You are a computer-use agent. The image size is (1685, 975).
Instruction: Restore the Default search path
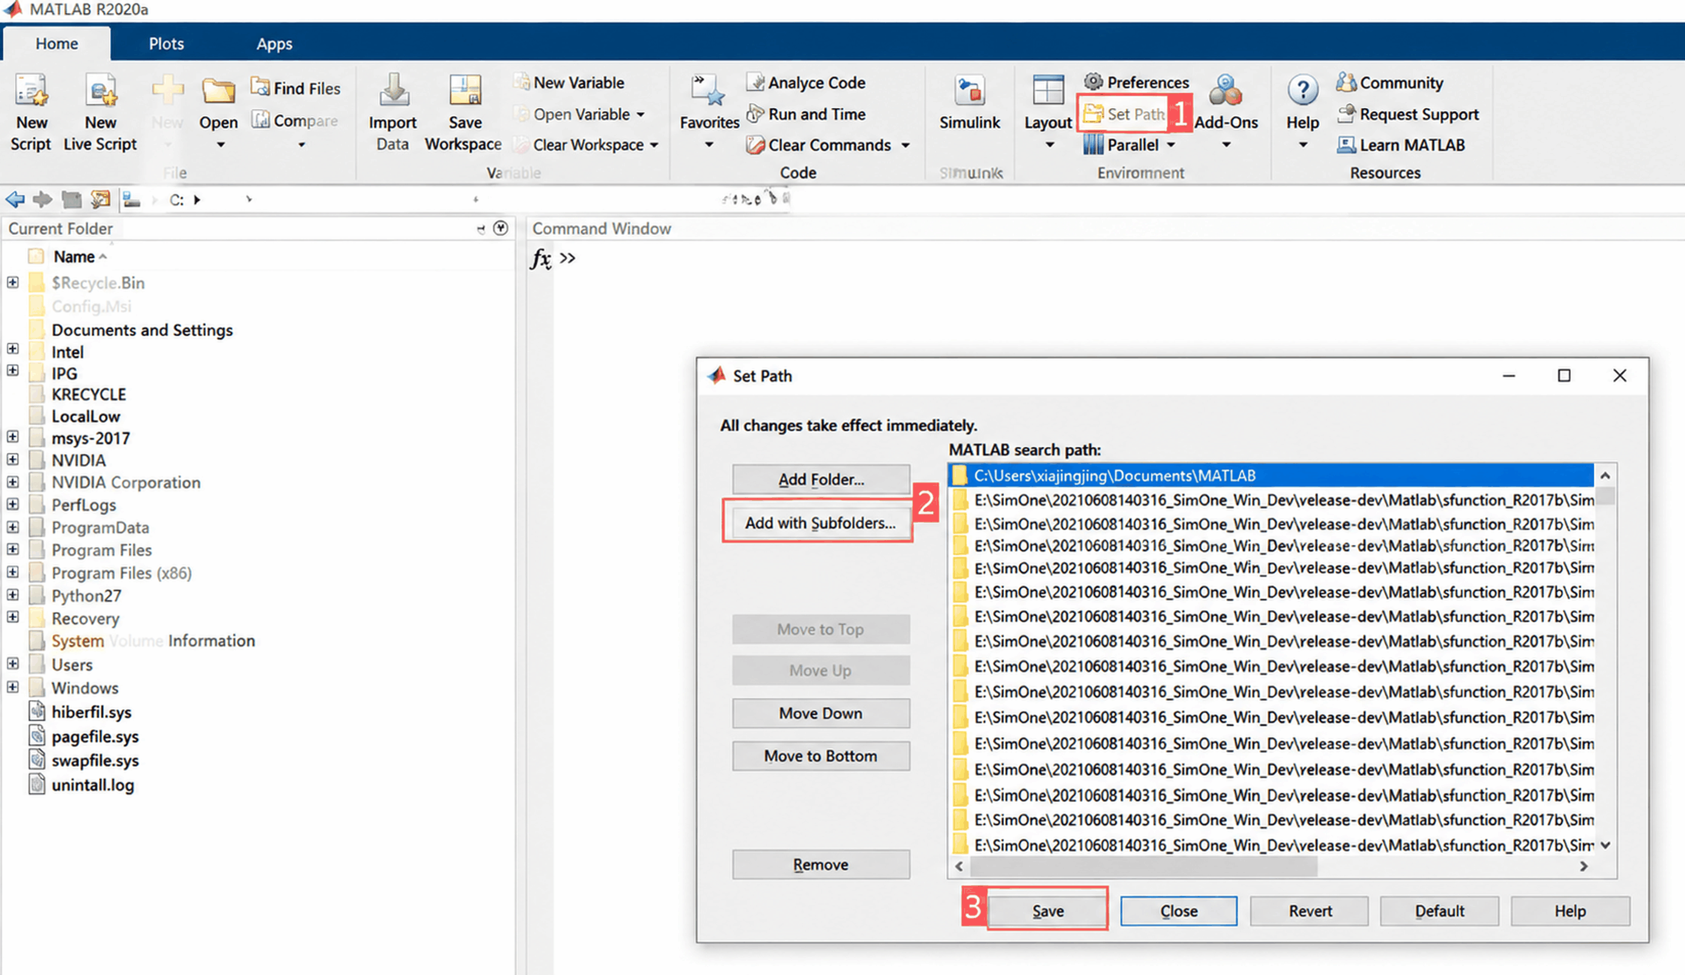pyautogui.click(x=1440, y=911)
